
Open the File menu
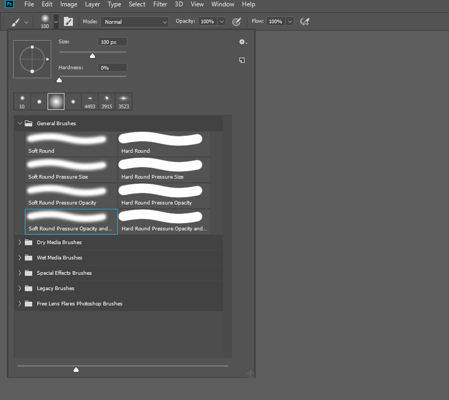coord(29,4)
